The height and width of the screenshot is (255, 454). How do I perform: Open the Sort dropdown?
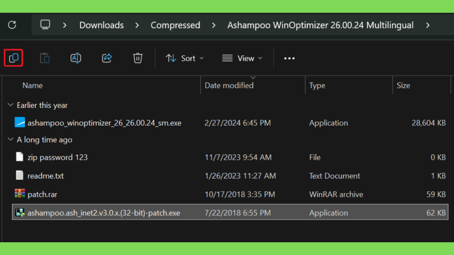tap(184, 58)
